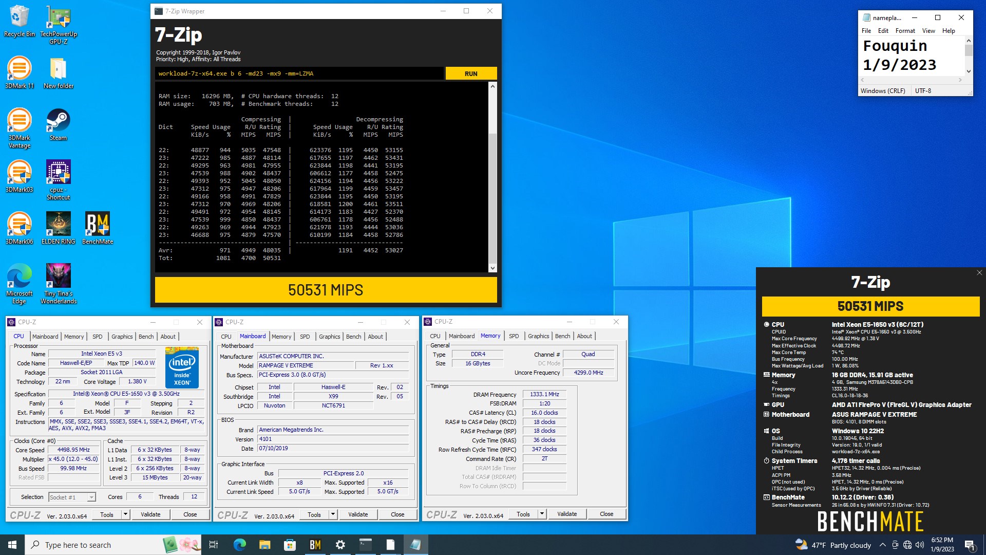Viewport: 986px width, 555px height.
Task: Expand Tools dropdown arrow in left CPU-Z window
Action: 125,514
